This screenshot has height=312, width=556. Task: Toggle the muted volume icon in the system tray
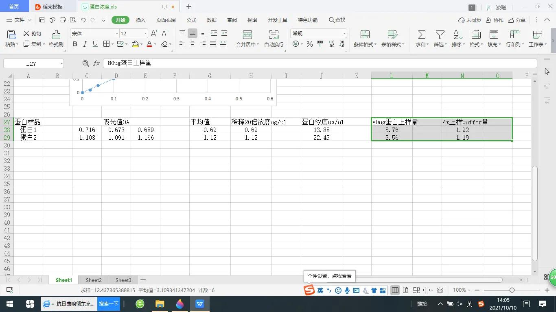pyautogui.click(x=460, y=304)
